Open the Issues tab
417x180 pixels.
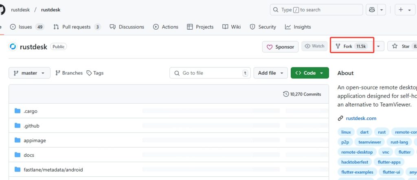pyautogui.click(x=27, y=27)
